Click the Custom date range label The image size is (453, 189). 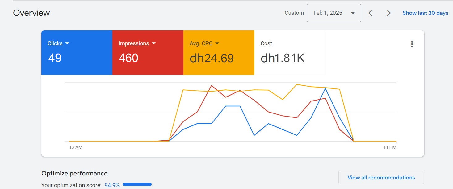(294, 13)
